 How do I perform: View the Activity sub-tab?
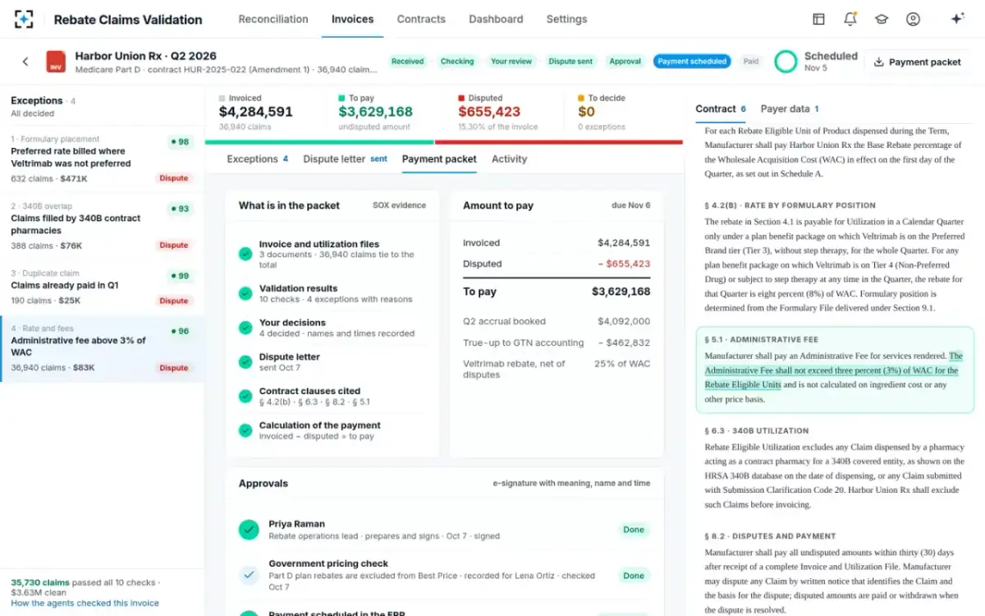coord(509,159)
